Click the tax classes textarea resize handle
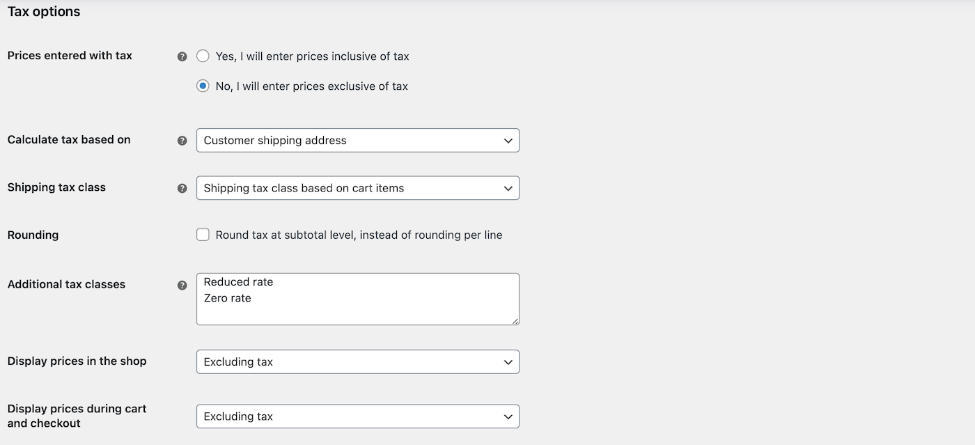This screenshot has height=445, width=975. (515, 321)
